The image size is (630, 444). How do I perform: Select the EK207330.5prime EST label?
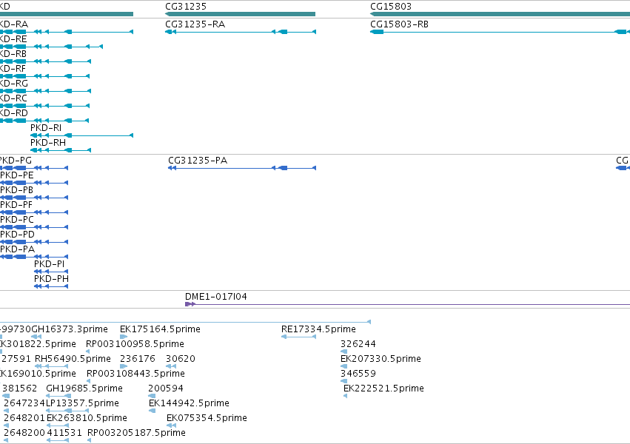381,359
